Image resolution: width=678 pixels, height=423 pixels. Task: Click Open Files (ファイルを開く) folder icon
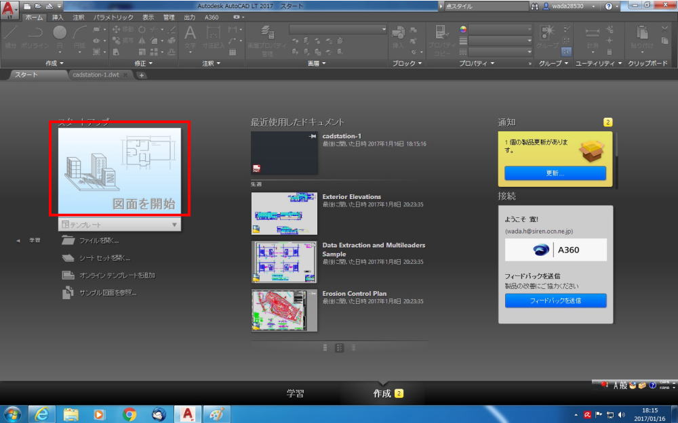(68, 240)
